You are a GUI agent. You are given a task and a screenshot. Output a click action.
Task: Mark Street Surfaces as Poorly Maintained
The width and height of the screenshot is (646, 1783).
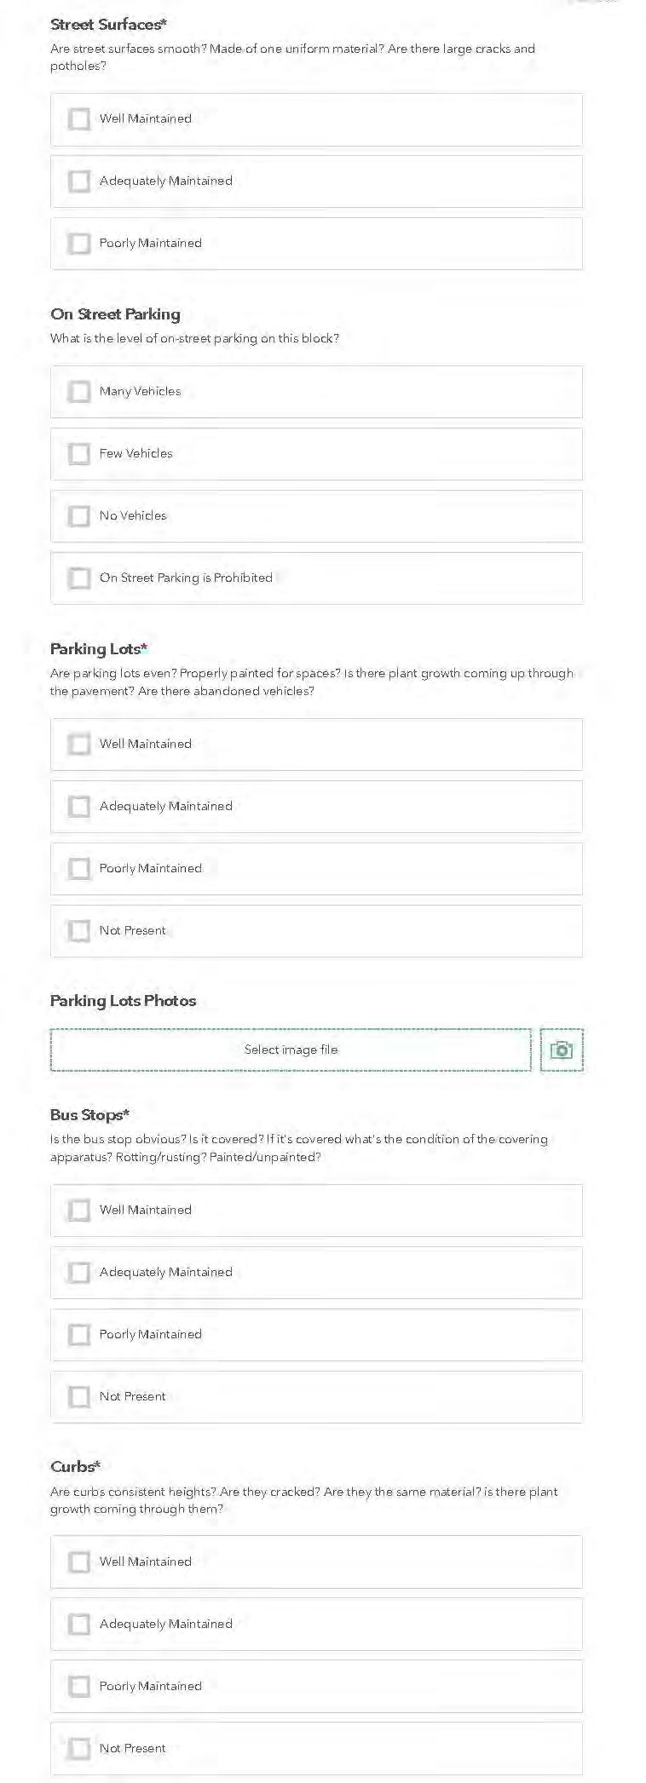coord(79,243)
